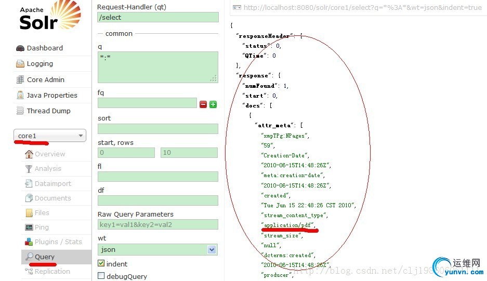The height and width of the screenshot is (281, 487).
Task: Click in the fq filter field
Action: point(147,103)
